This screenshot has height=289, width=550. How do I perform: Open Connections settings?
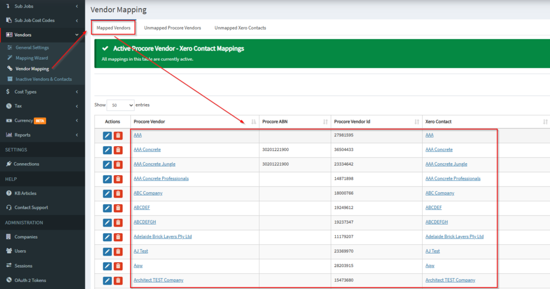pos(26,164)
